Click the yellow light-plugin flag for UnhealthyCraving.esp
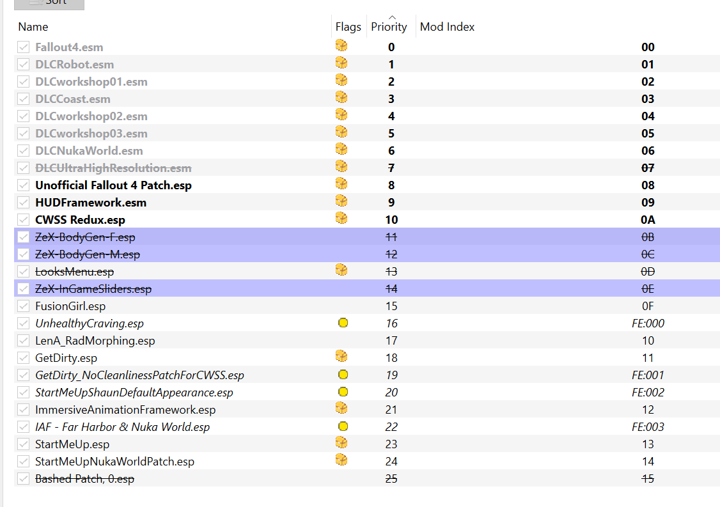The height and width of the screenshot is (507, 720). 343,323
